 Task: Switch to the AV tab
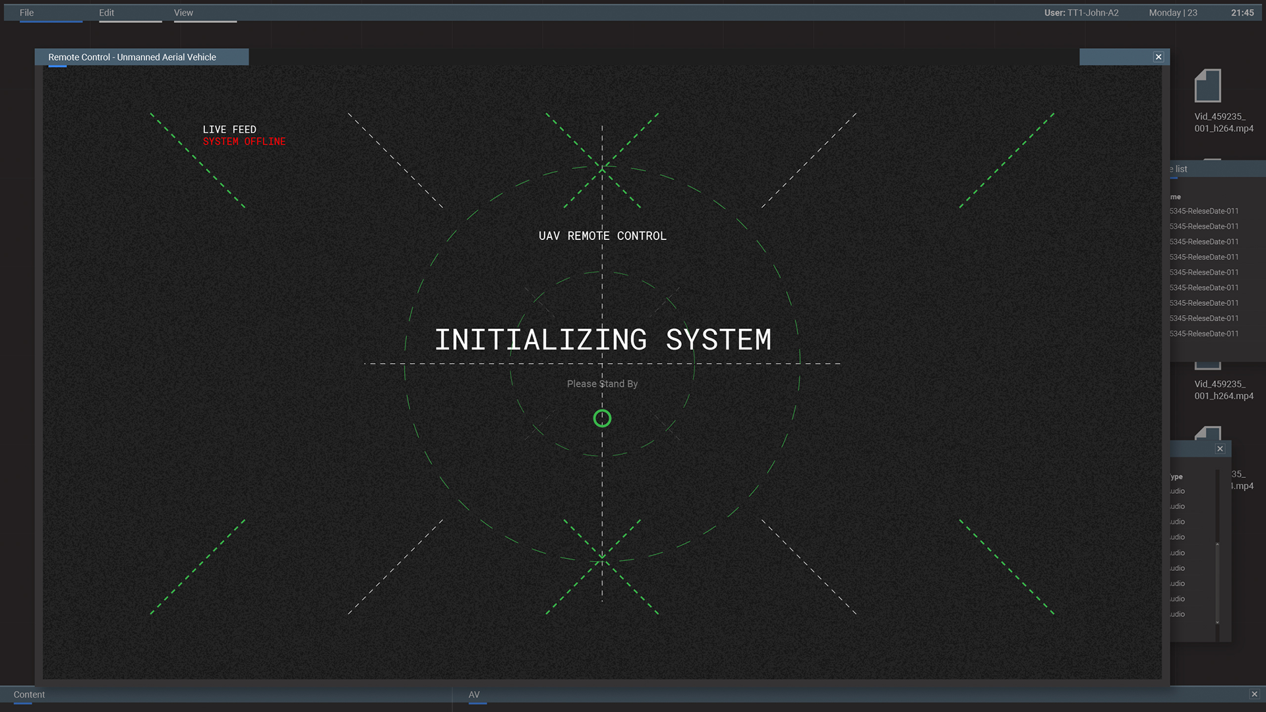[x=474, y=695]
